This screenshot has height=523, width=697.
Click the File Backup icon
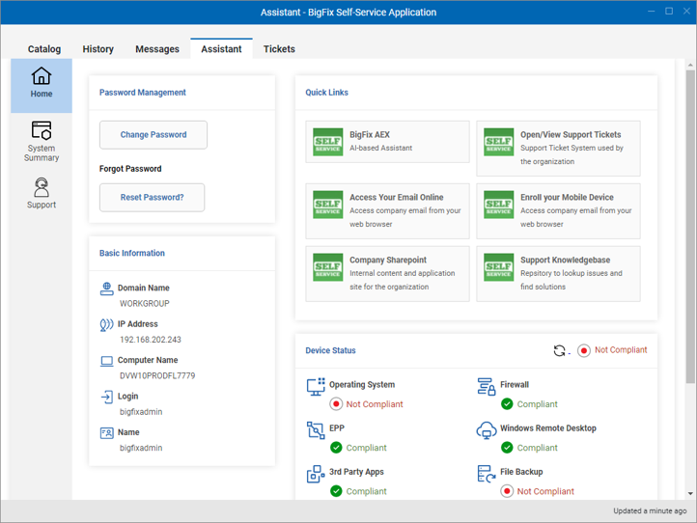[x=487, y=474]
